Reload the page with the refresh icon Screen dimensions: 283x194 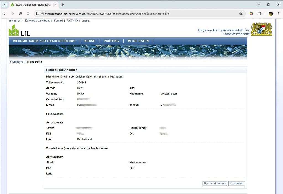point(20,14)
